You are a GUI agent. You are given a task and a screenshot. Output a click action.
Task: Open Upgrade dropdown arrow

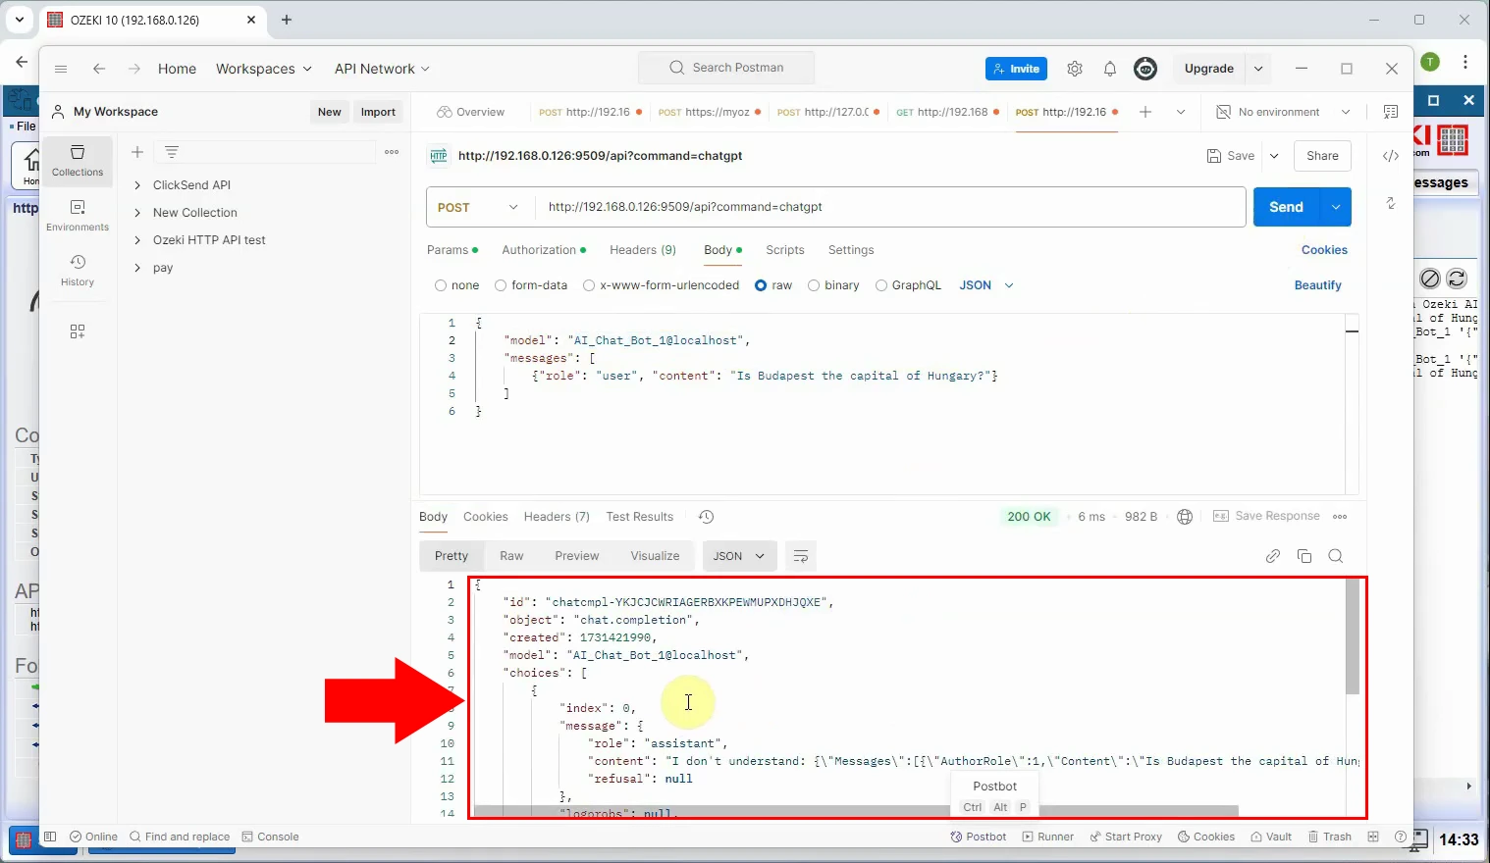pyautogui.click(x=1258, y=69)
